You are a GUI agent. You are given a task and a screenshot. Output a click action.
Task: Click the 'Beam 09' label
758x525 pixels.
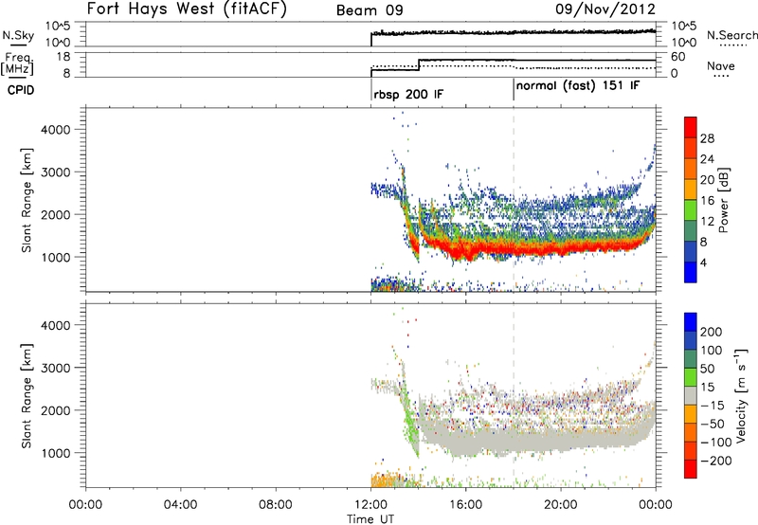[x=370, y=10]
